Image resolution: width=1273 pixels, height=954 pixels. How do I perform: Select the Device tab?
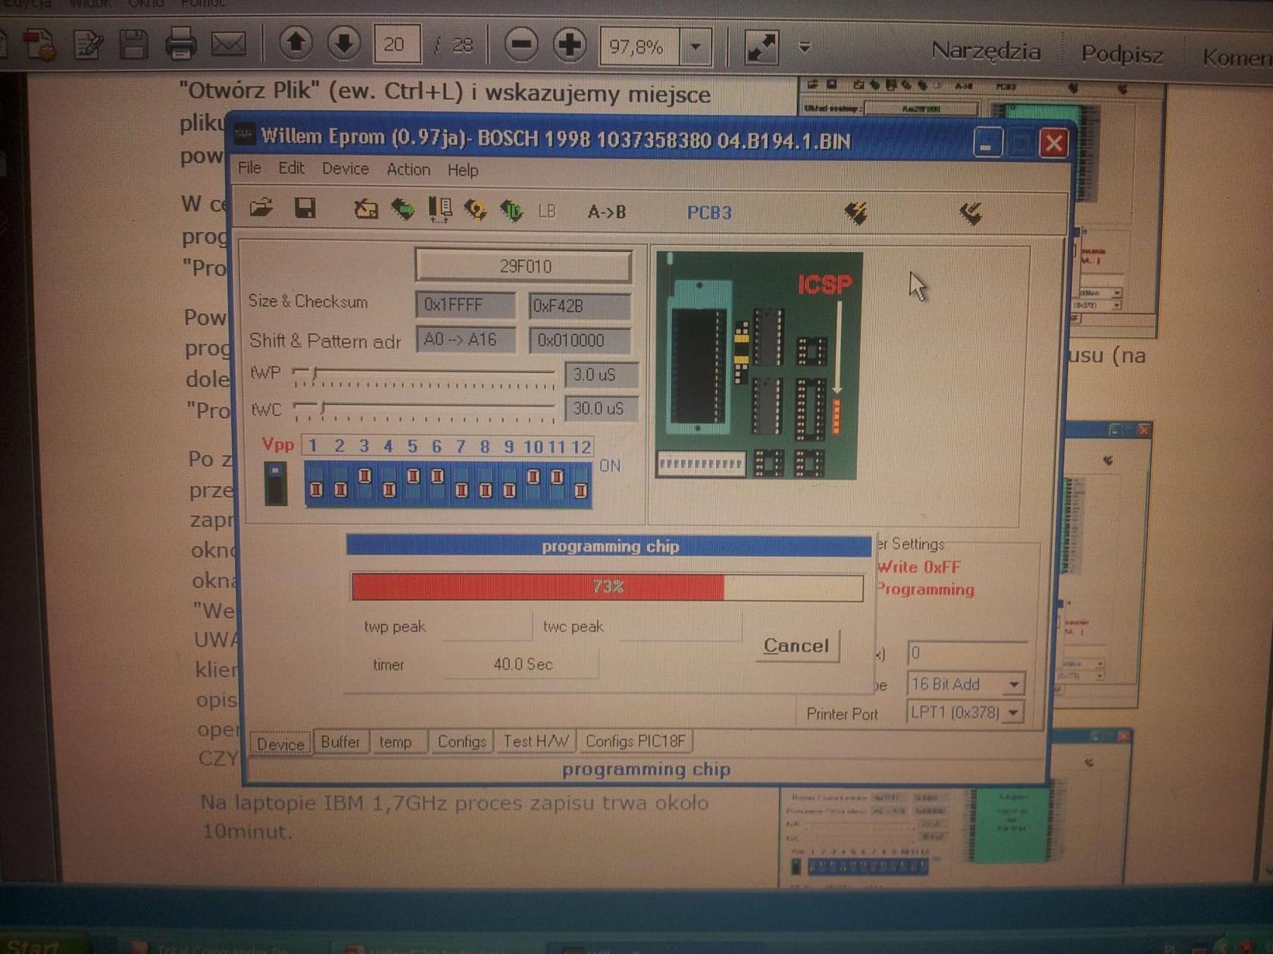point(280,744)
